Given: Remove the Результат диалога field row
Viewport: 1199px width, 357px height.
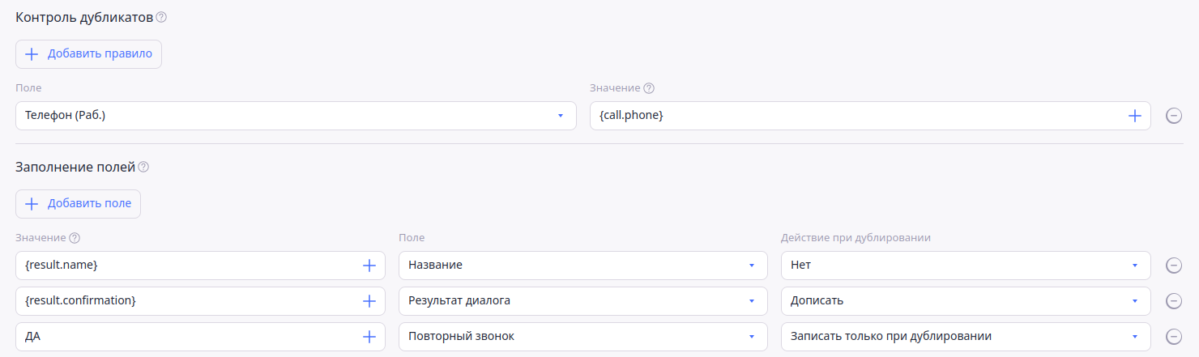Looking at the screenshot, I should (1173, 301).
